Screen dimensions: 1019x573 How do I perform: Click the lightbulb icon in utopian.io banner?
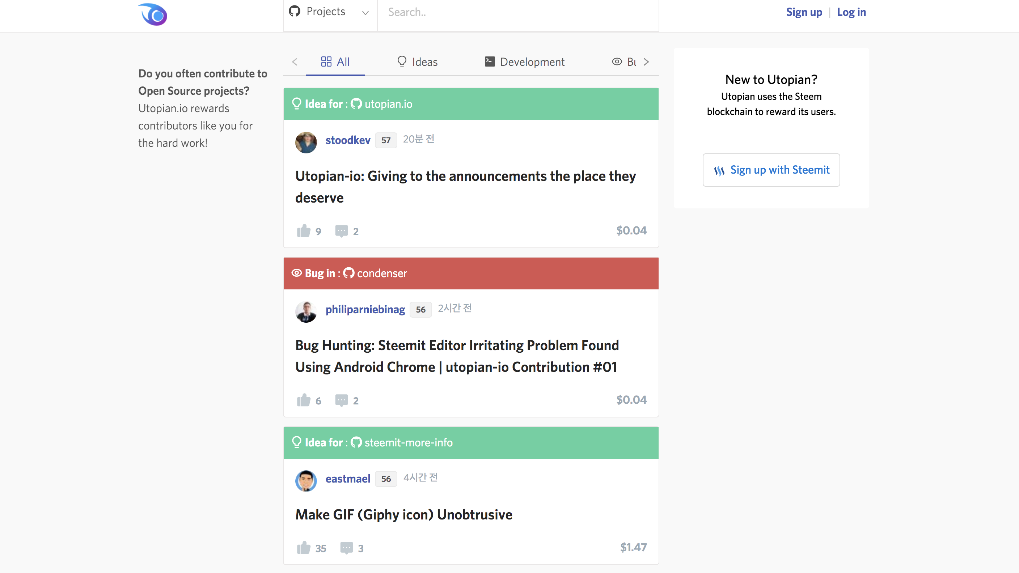click(297, 103)
